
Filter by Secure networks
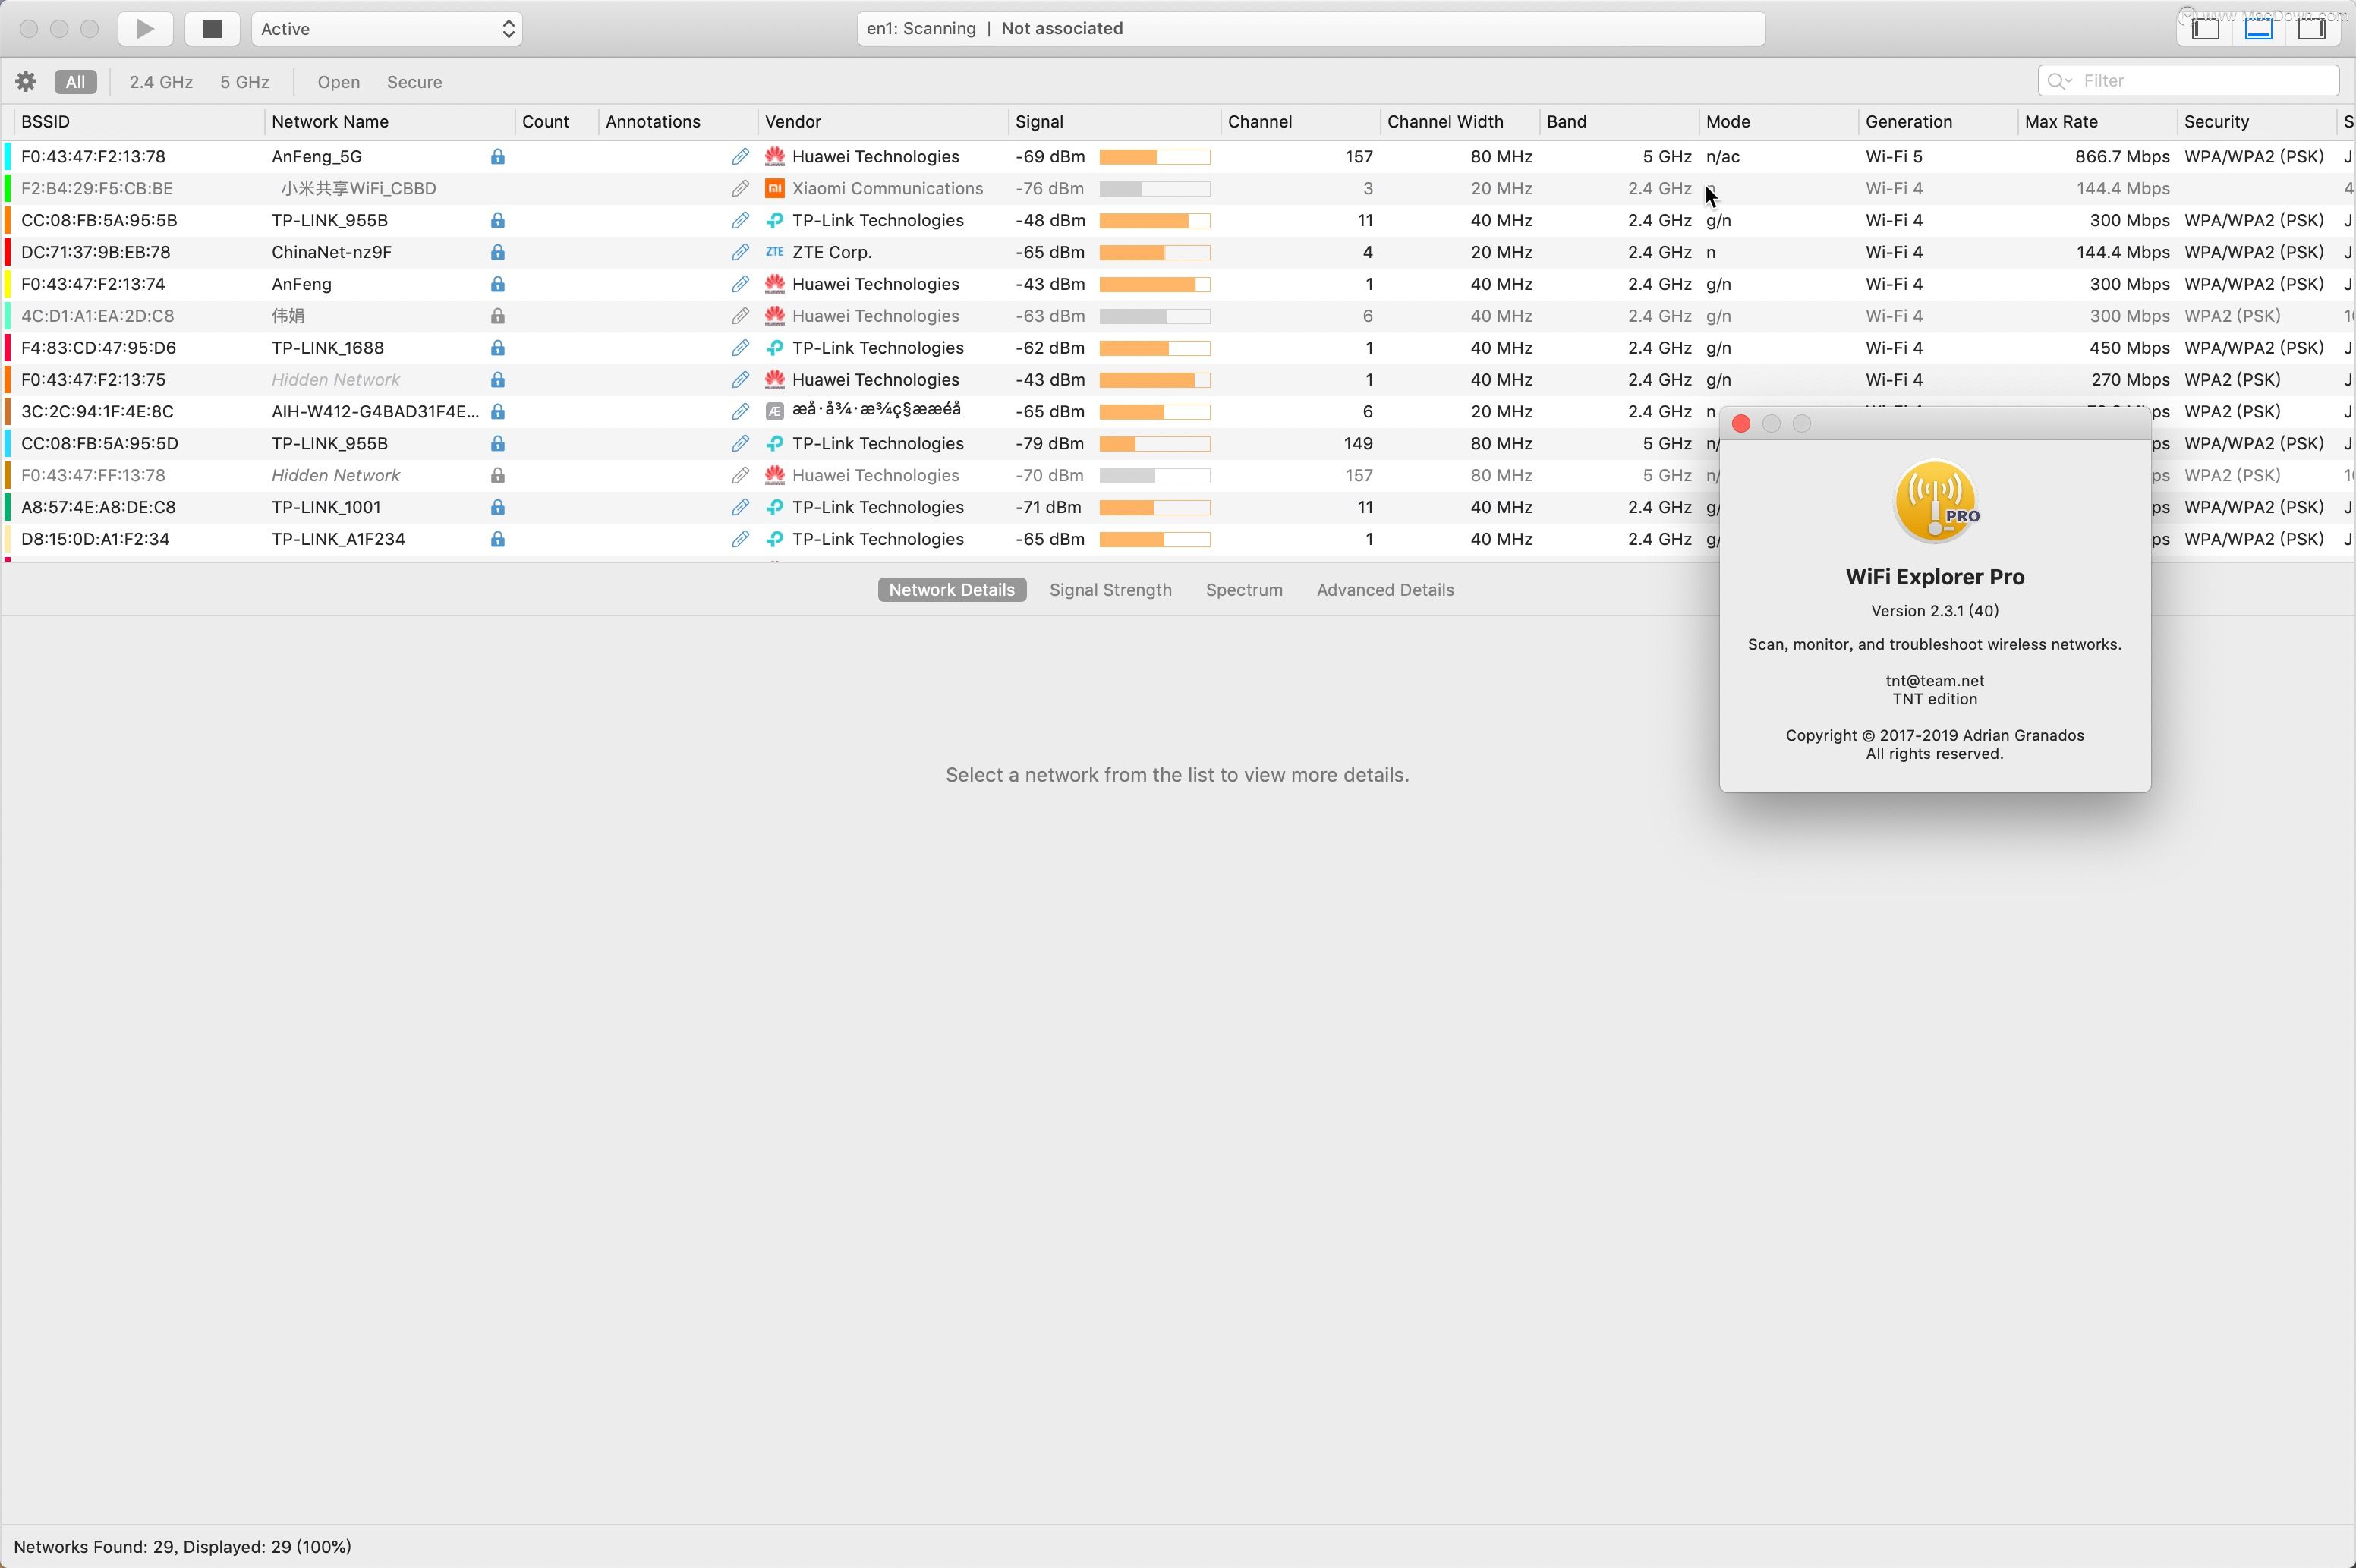click(x=414, y=82)
